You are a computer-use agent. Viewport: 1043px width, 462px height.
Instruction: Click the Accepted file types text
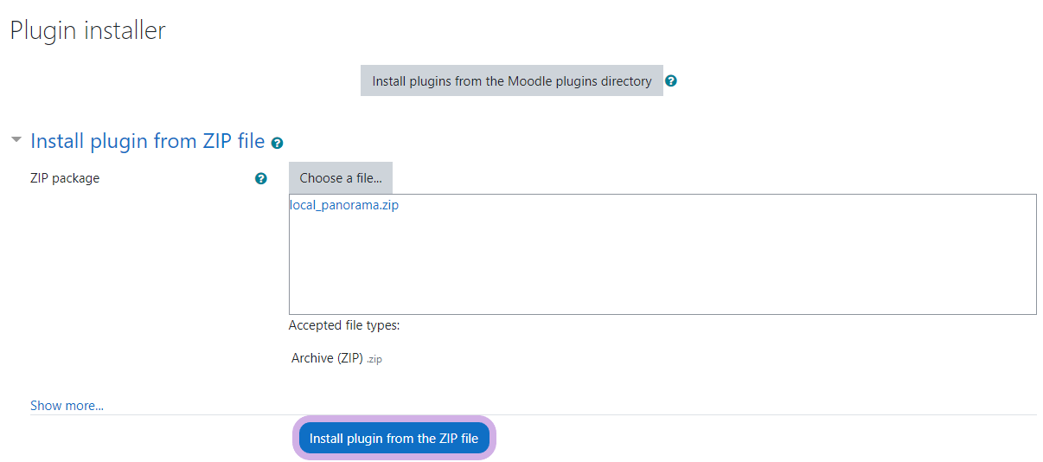pyautogui.click(x=344, y=326)
